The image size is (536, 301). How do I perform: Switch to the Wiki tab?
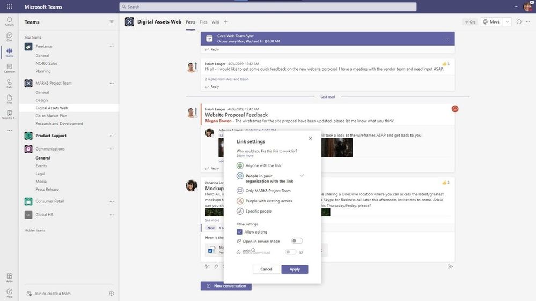(215, 22)
